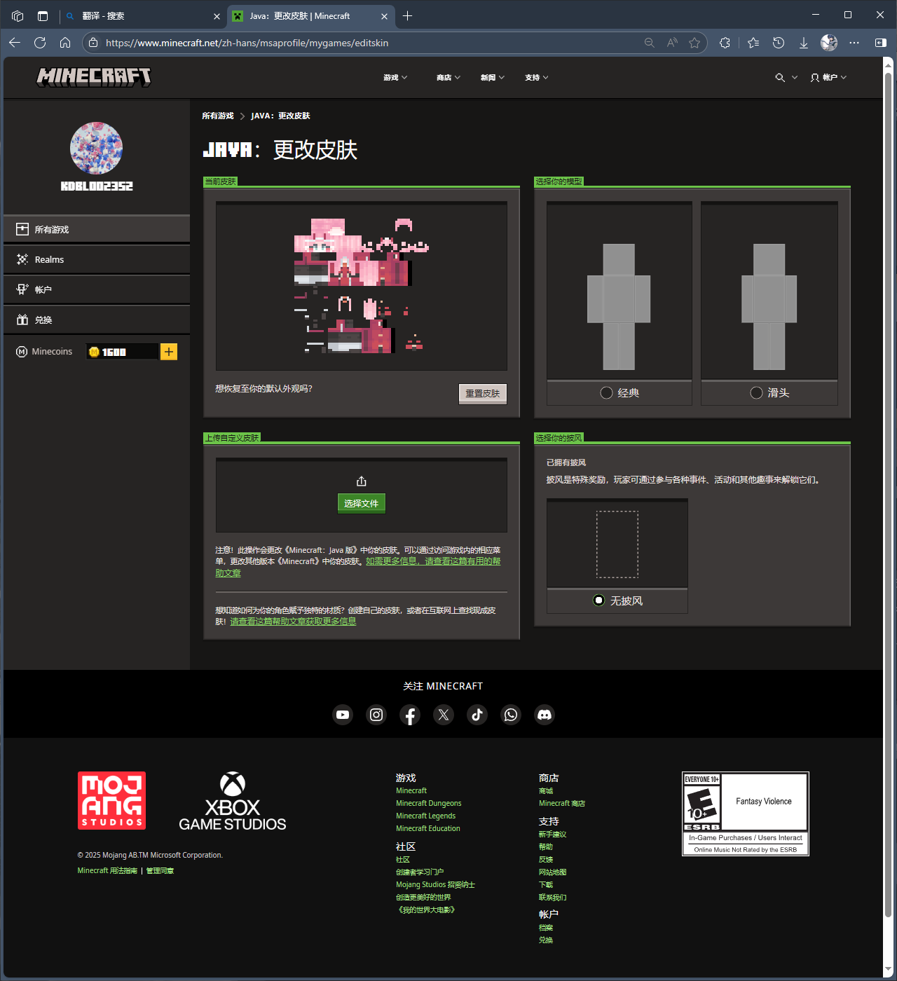The width and height of the screenshot is (897, 981).
Task: Add Minecoins with the yellow plus button
Action: [x=169, y=352]
